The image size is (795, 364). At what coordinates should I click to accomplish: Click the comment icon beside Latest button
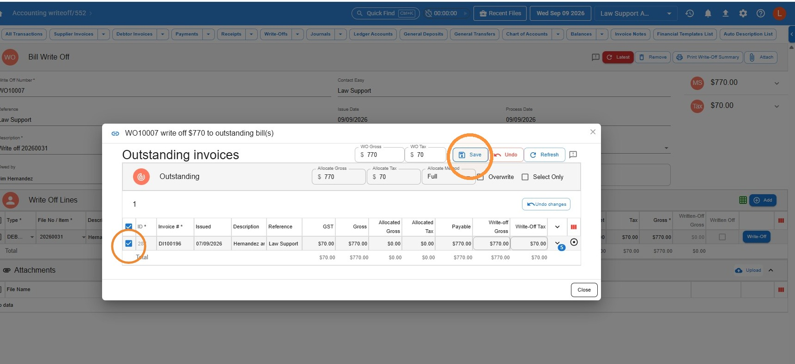[595, 57]
